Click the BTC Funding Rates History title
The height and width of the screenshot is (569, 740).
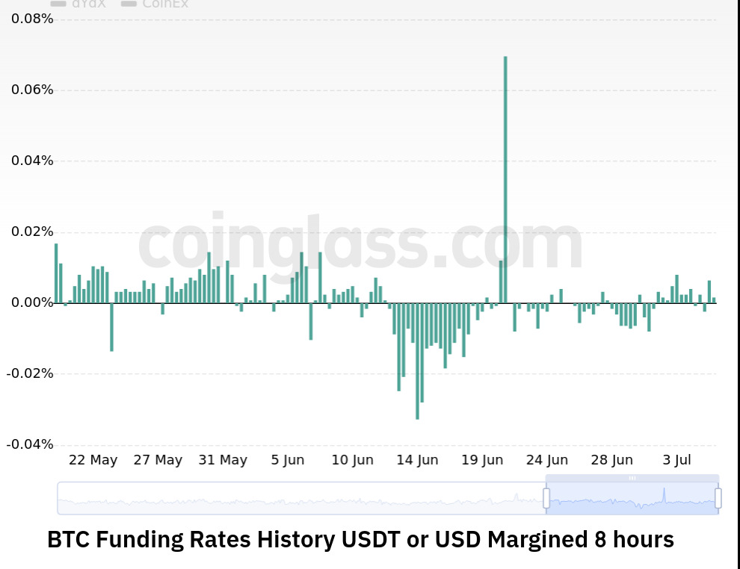(360, 538)
